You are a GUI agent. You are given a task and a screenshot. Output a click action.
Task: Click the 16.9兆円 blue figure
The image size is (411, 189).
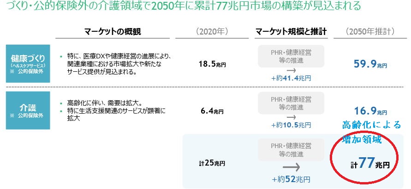coord(370,110)
